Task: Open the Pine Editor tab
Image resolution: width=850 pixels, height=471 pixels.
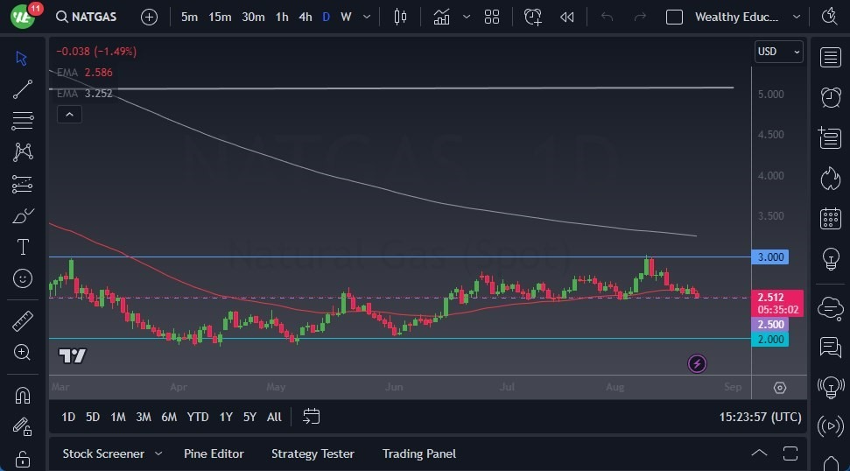Action: (x=214, y=453)
